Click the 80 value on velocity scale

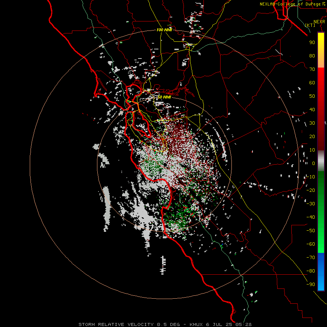click(x=312, y=56)
